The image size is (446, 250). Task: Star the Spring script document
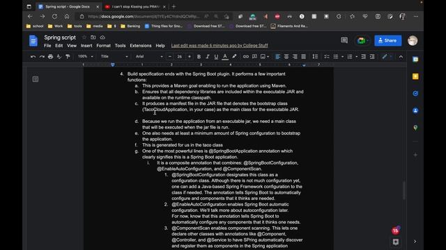84,37
